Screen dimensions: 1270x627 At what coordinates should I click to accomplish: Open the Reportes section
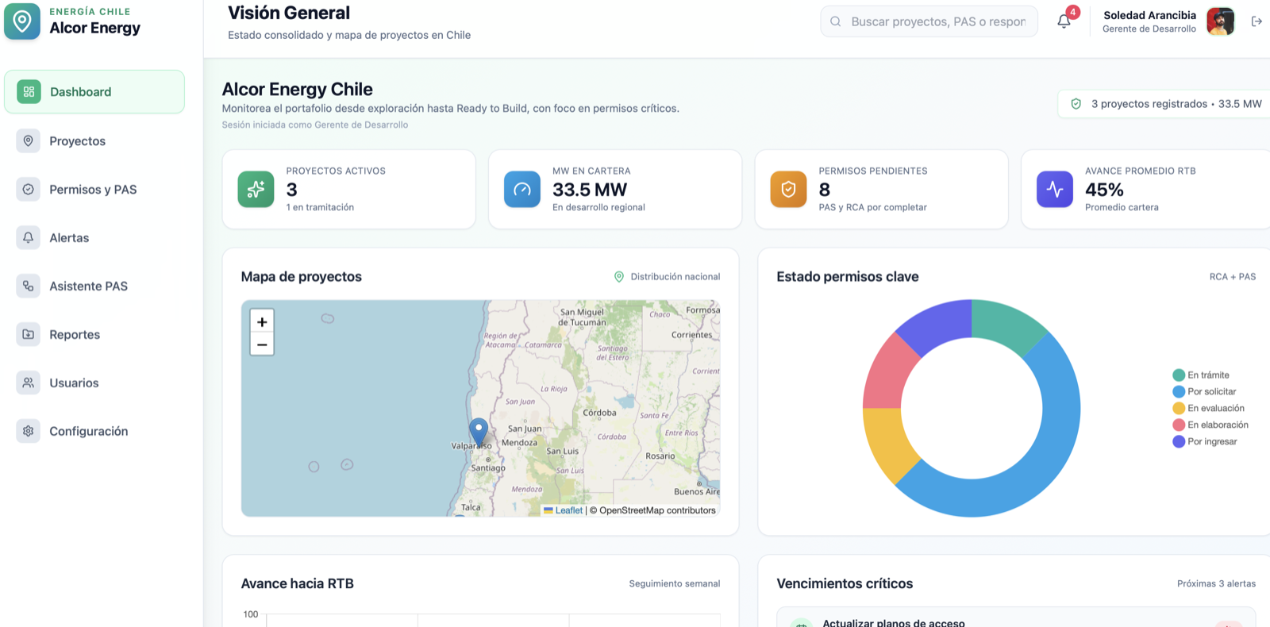pos(94,335)
